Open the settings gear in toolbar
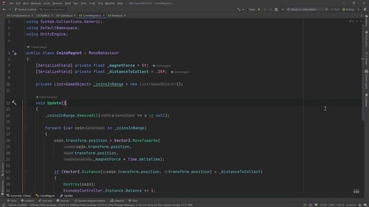The height and width of the screenshot is (207, 369). point(365,9)
